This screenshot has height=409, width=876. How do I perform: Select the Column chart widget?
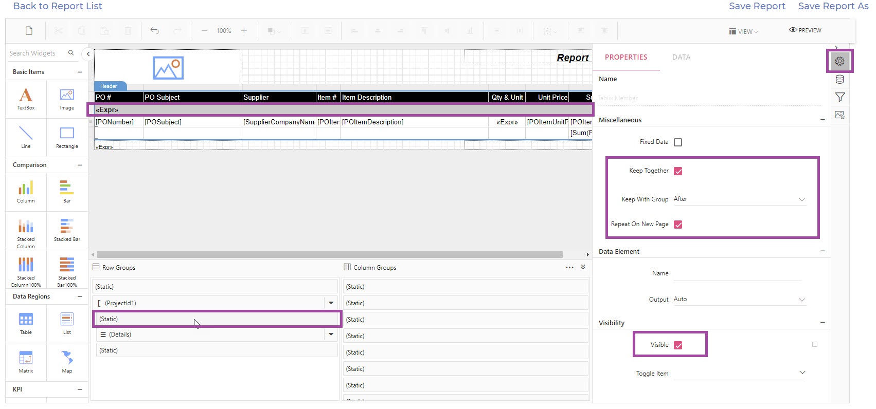[x=26, y=192]
